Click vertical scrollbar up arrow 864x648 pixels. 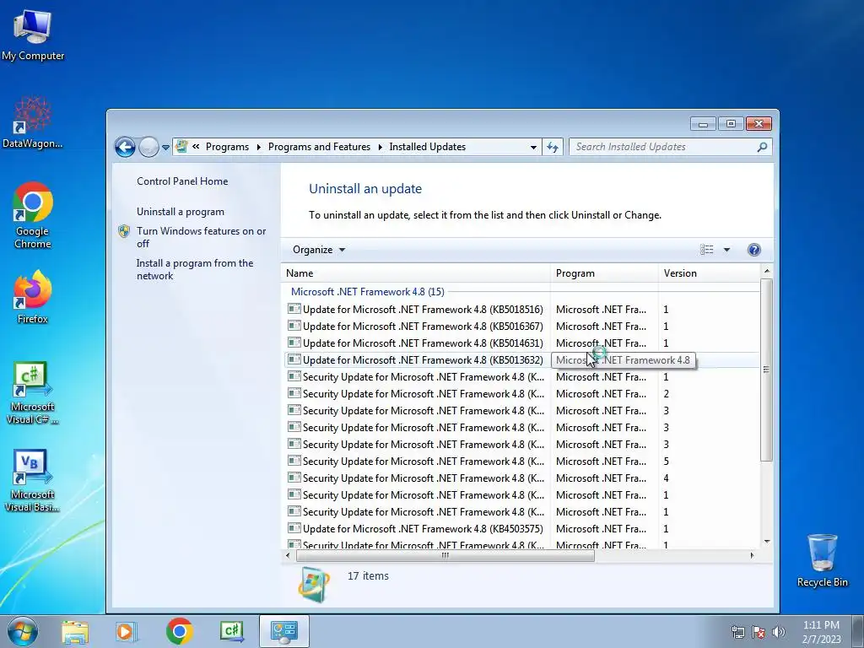766,271
